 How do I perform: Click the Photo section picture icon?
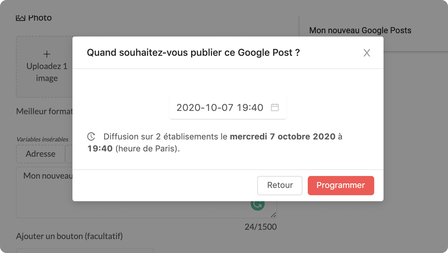[21, 18]
